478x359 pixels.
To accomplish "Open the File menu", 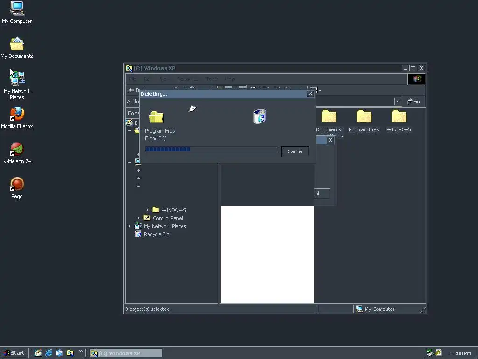I will click(133, 79).
